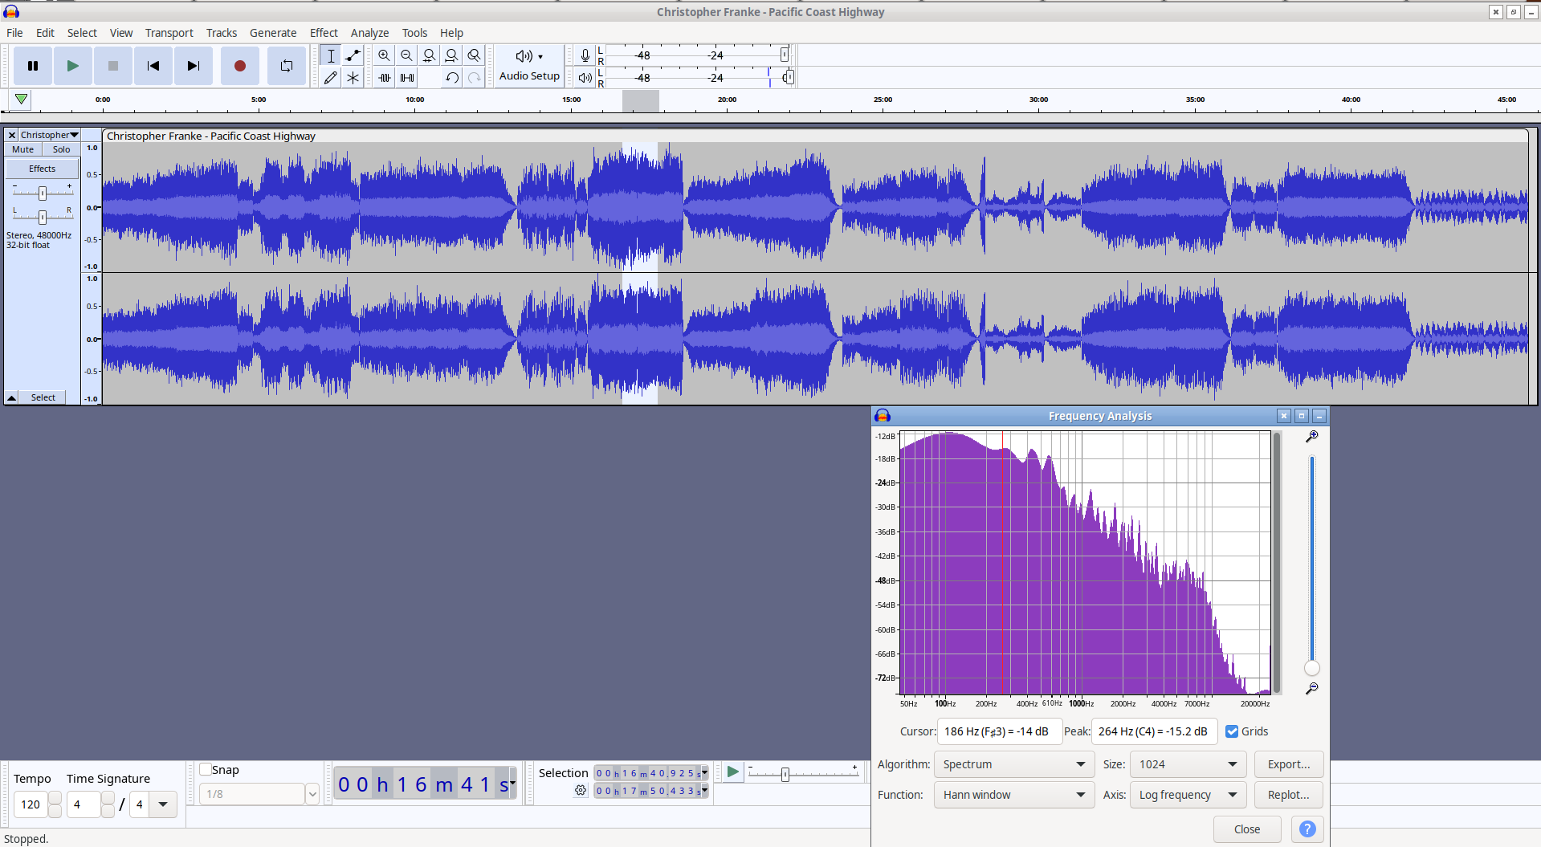The width and height of the screenshot is (1541, 847).
Task: Zoom in on the Frequency Analysis plot
Action: (1312, 436)
